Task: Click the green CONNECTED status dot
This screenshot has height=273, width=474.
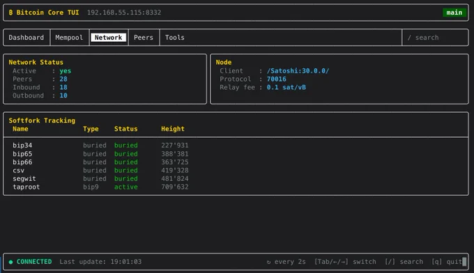Action: click(x=11, y=262)
